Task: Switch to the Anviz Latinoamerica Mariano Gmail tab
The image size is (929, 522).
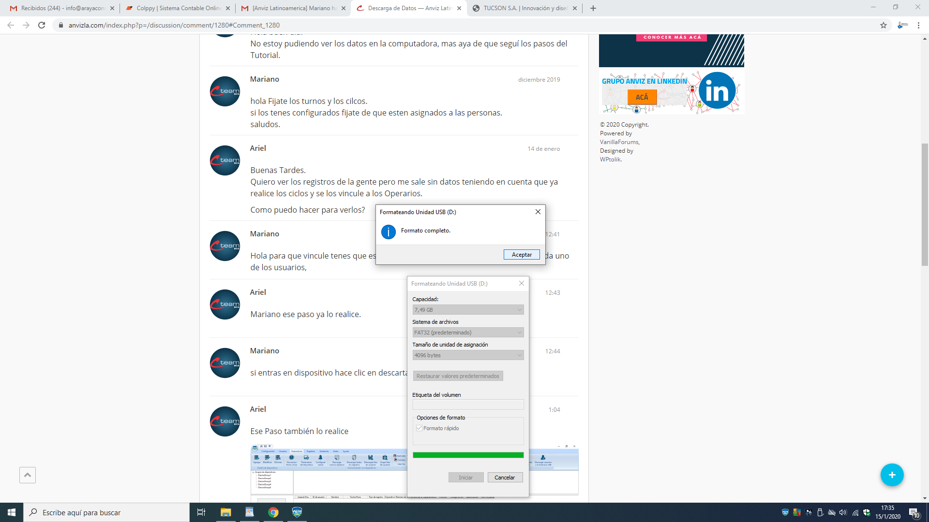Action: (x=293, y=8)
